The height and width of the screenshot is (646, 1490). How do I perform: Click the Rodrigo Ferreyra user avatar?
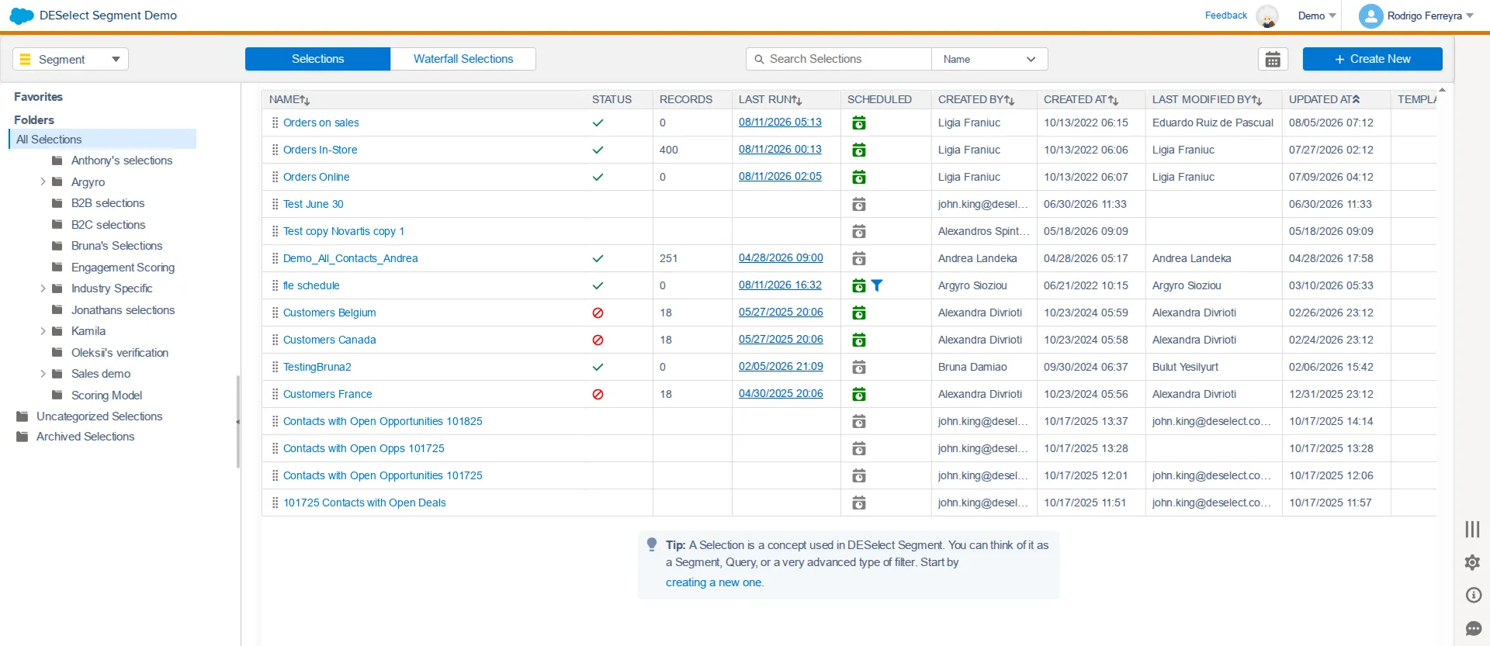pos(1370,16)
